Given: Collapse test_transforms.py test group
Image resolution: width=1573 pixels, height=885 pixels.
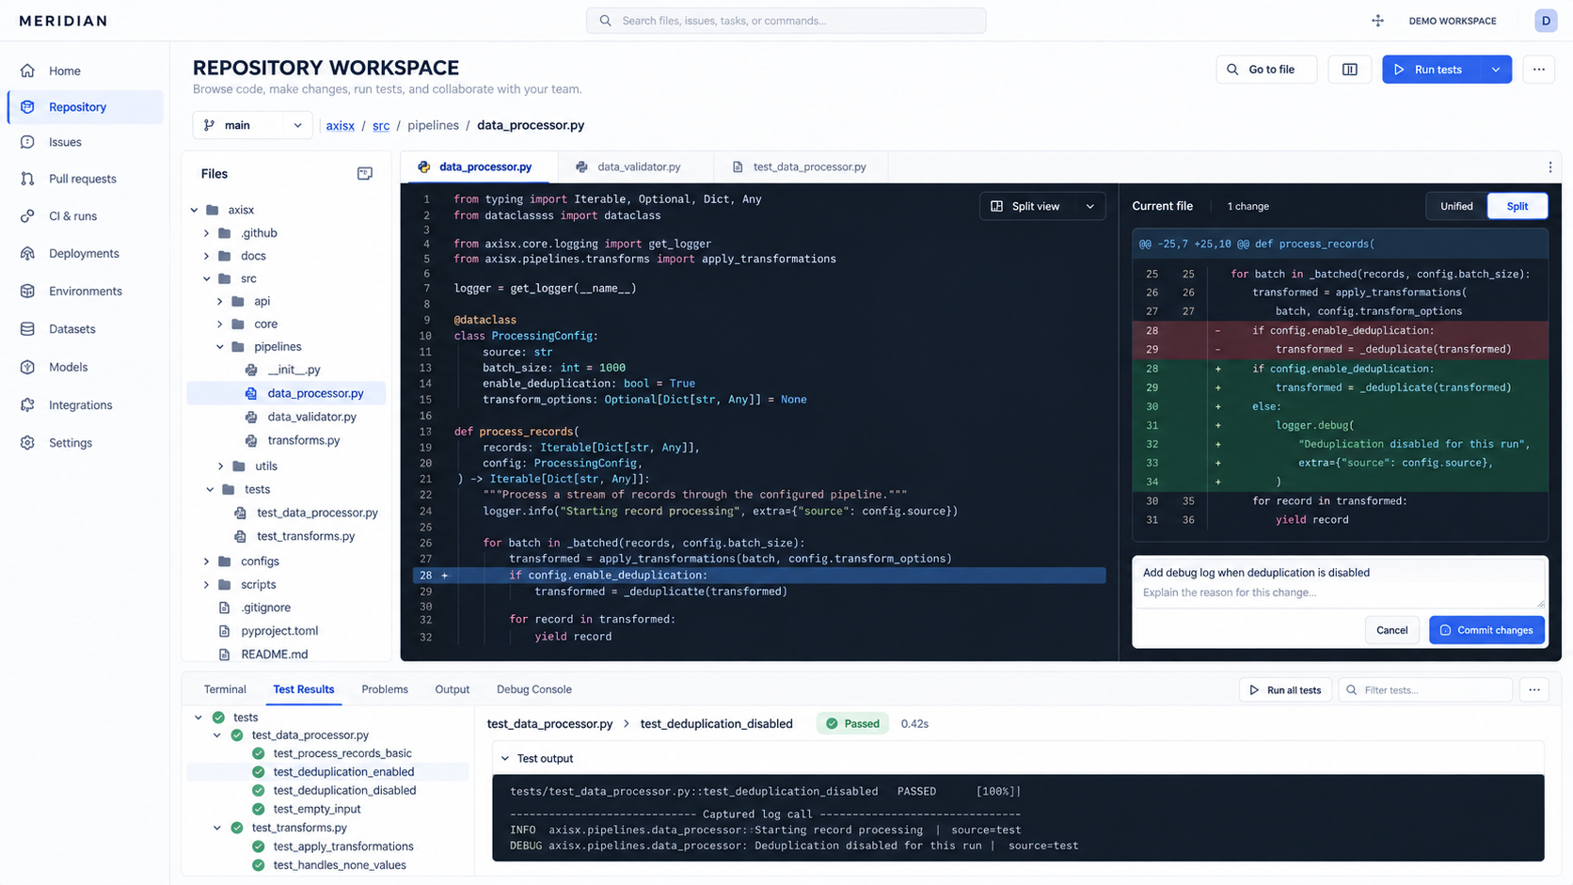Looking at the screenshot, I should coord(217,829).
